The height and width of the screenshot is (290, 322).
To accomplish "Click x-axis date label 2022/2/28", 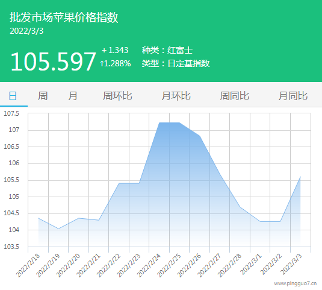I will (x=229, y=265).
